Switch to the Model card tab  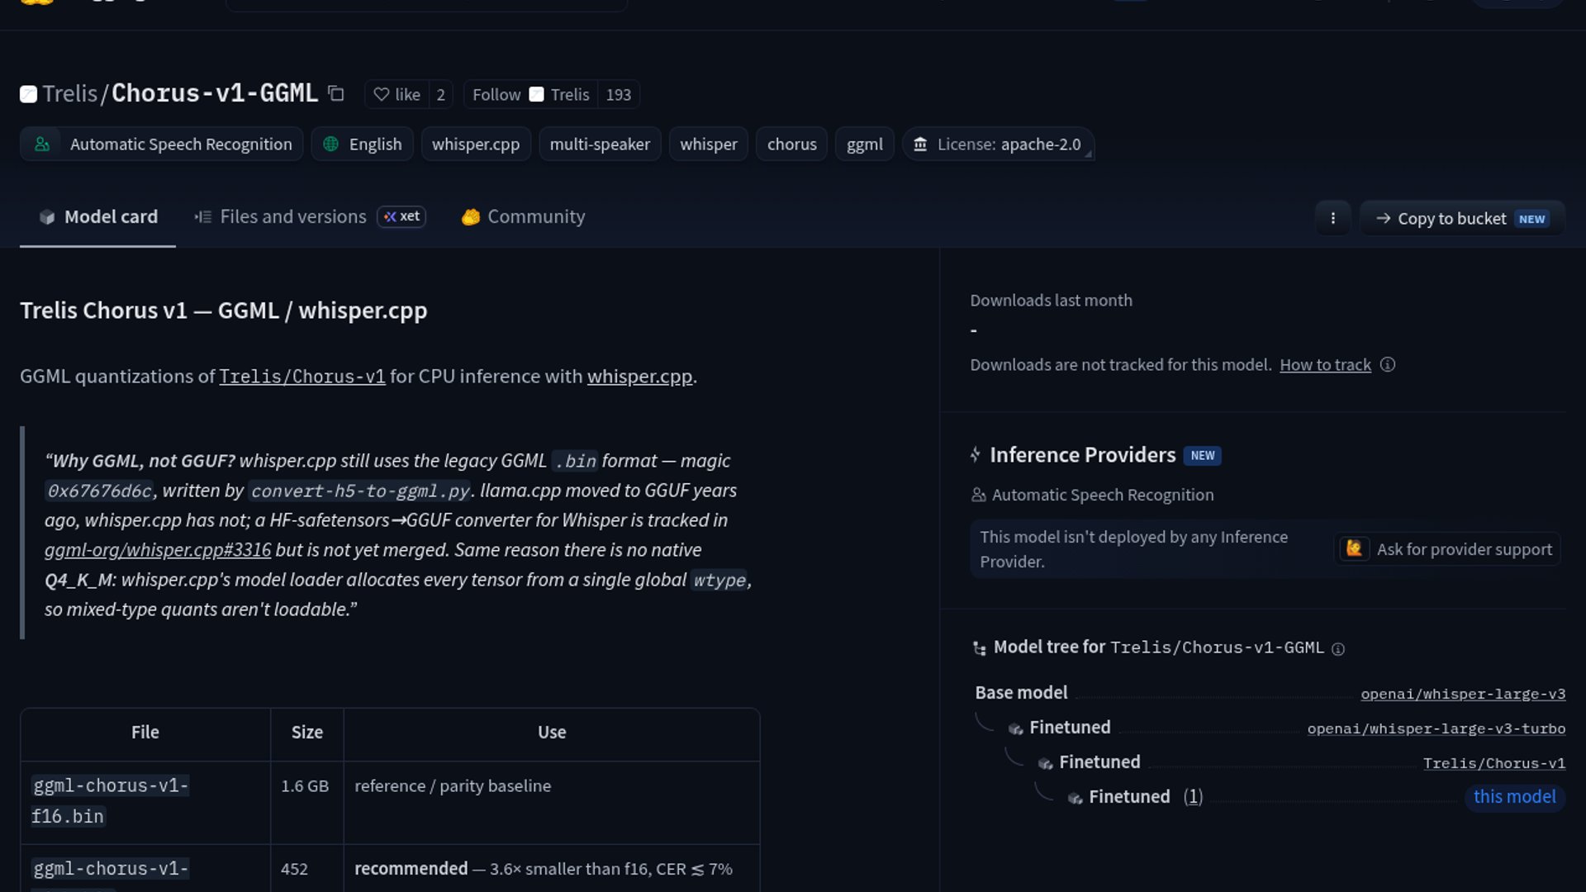97,216
